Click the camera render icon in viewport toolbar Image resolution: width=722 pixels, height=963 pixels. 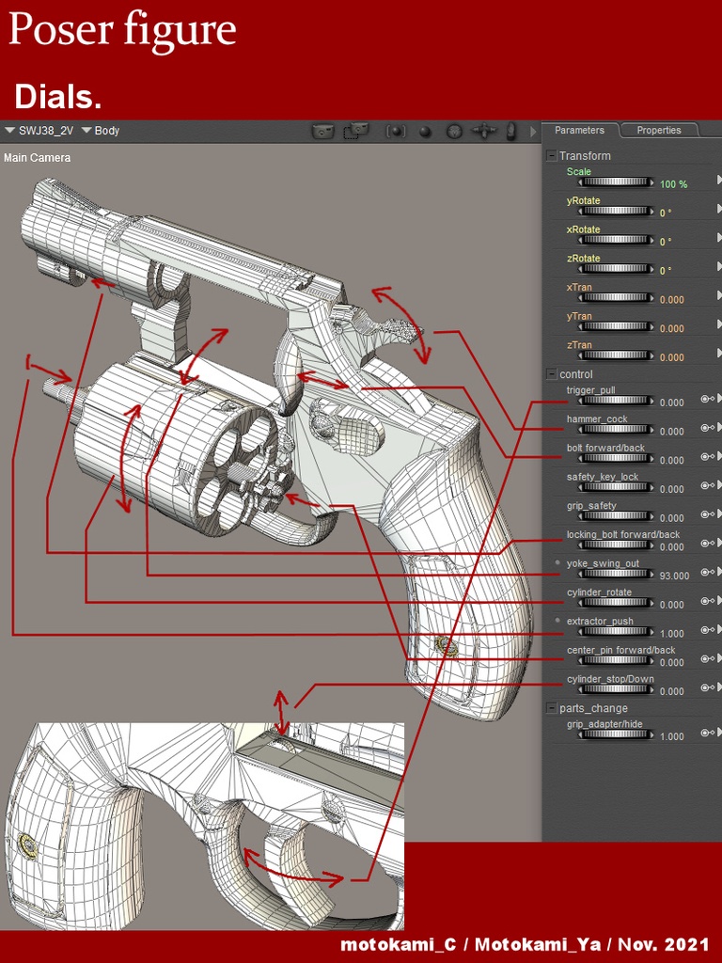click(x=323, y=131)
